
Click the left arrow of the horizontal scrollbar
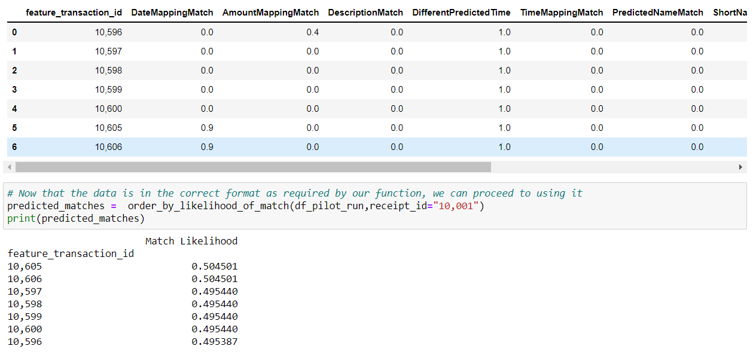click(8, 166)
